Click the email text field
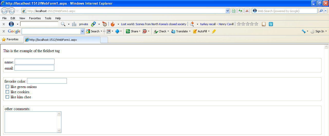The height and width of the screenshot is (136, 329). 34,68
